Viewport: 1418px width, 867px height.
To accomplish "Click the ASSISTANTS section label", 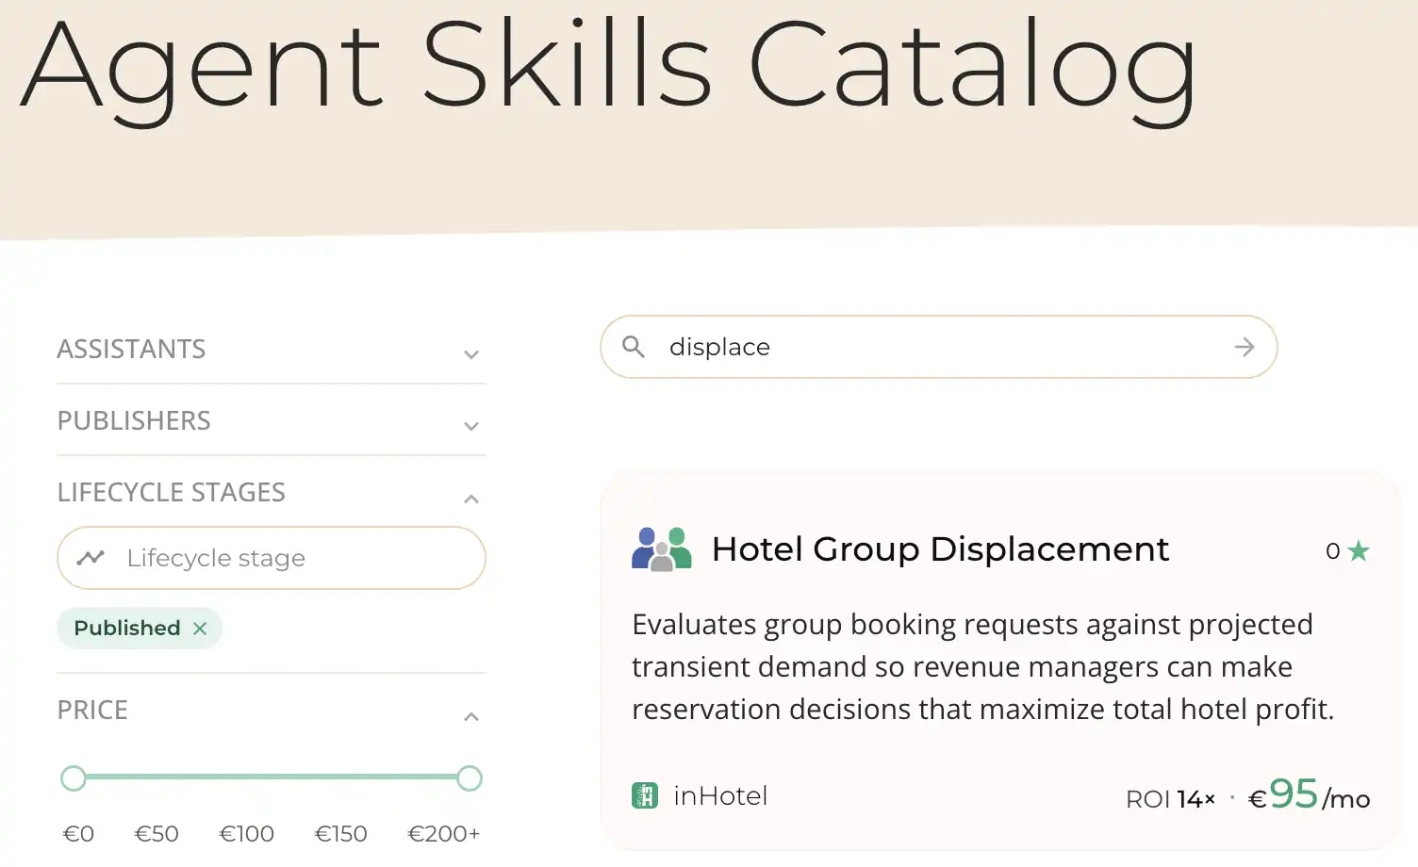I will [x=131, y=349].
